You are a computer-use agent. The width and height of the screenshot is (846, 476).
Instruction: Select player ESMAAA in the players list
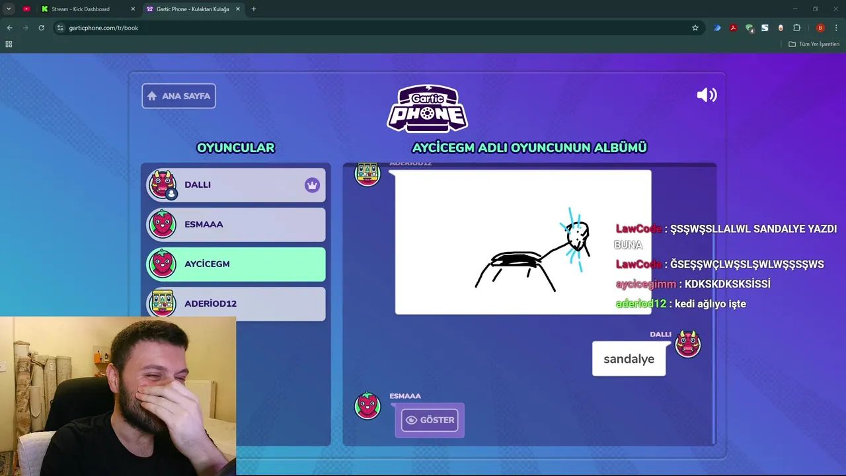[236, 225]
